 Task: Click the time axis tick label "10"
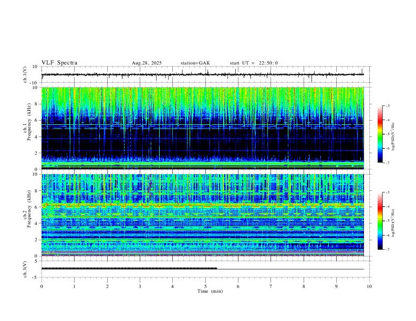pos(369,286)
